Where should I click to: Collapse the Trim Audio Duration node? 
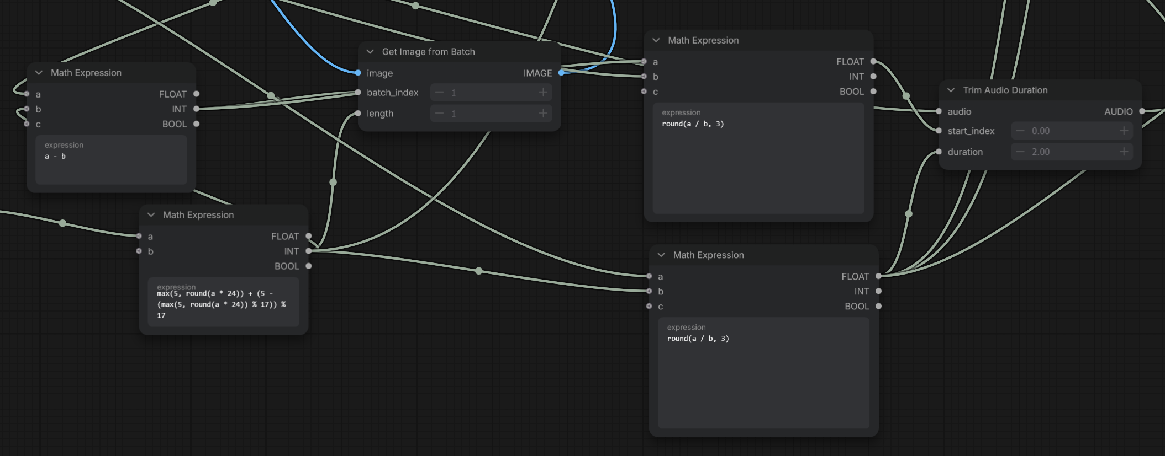click(951, 90)
